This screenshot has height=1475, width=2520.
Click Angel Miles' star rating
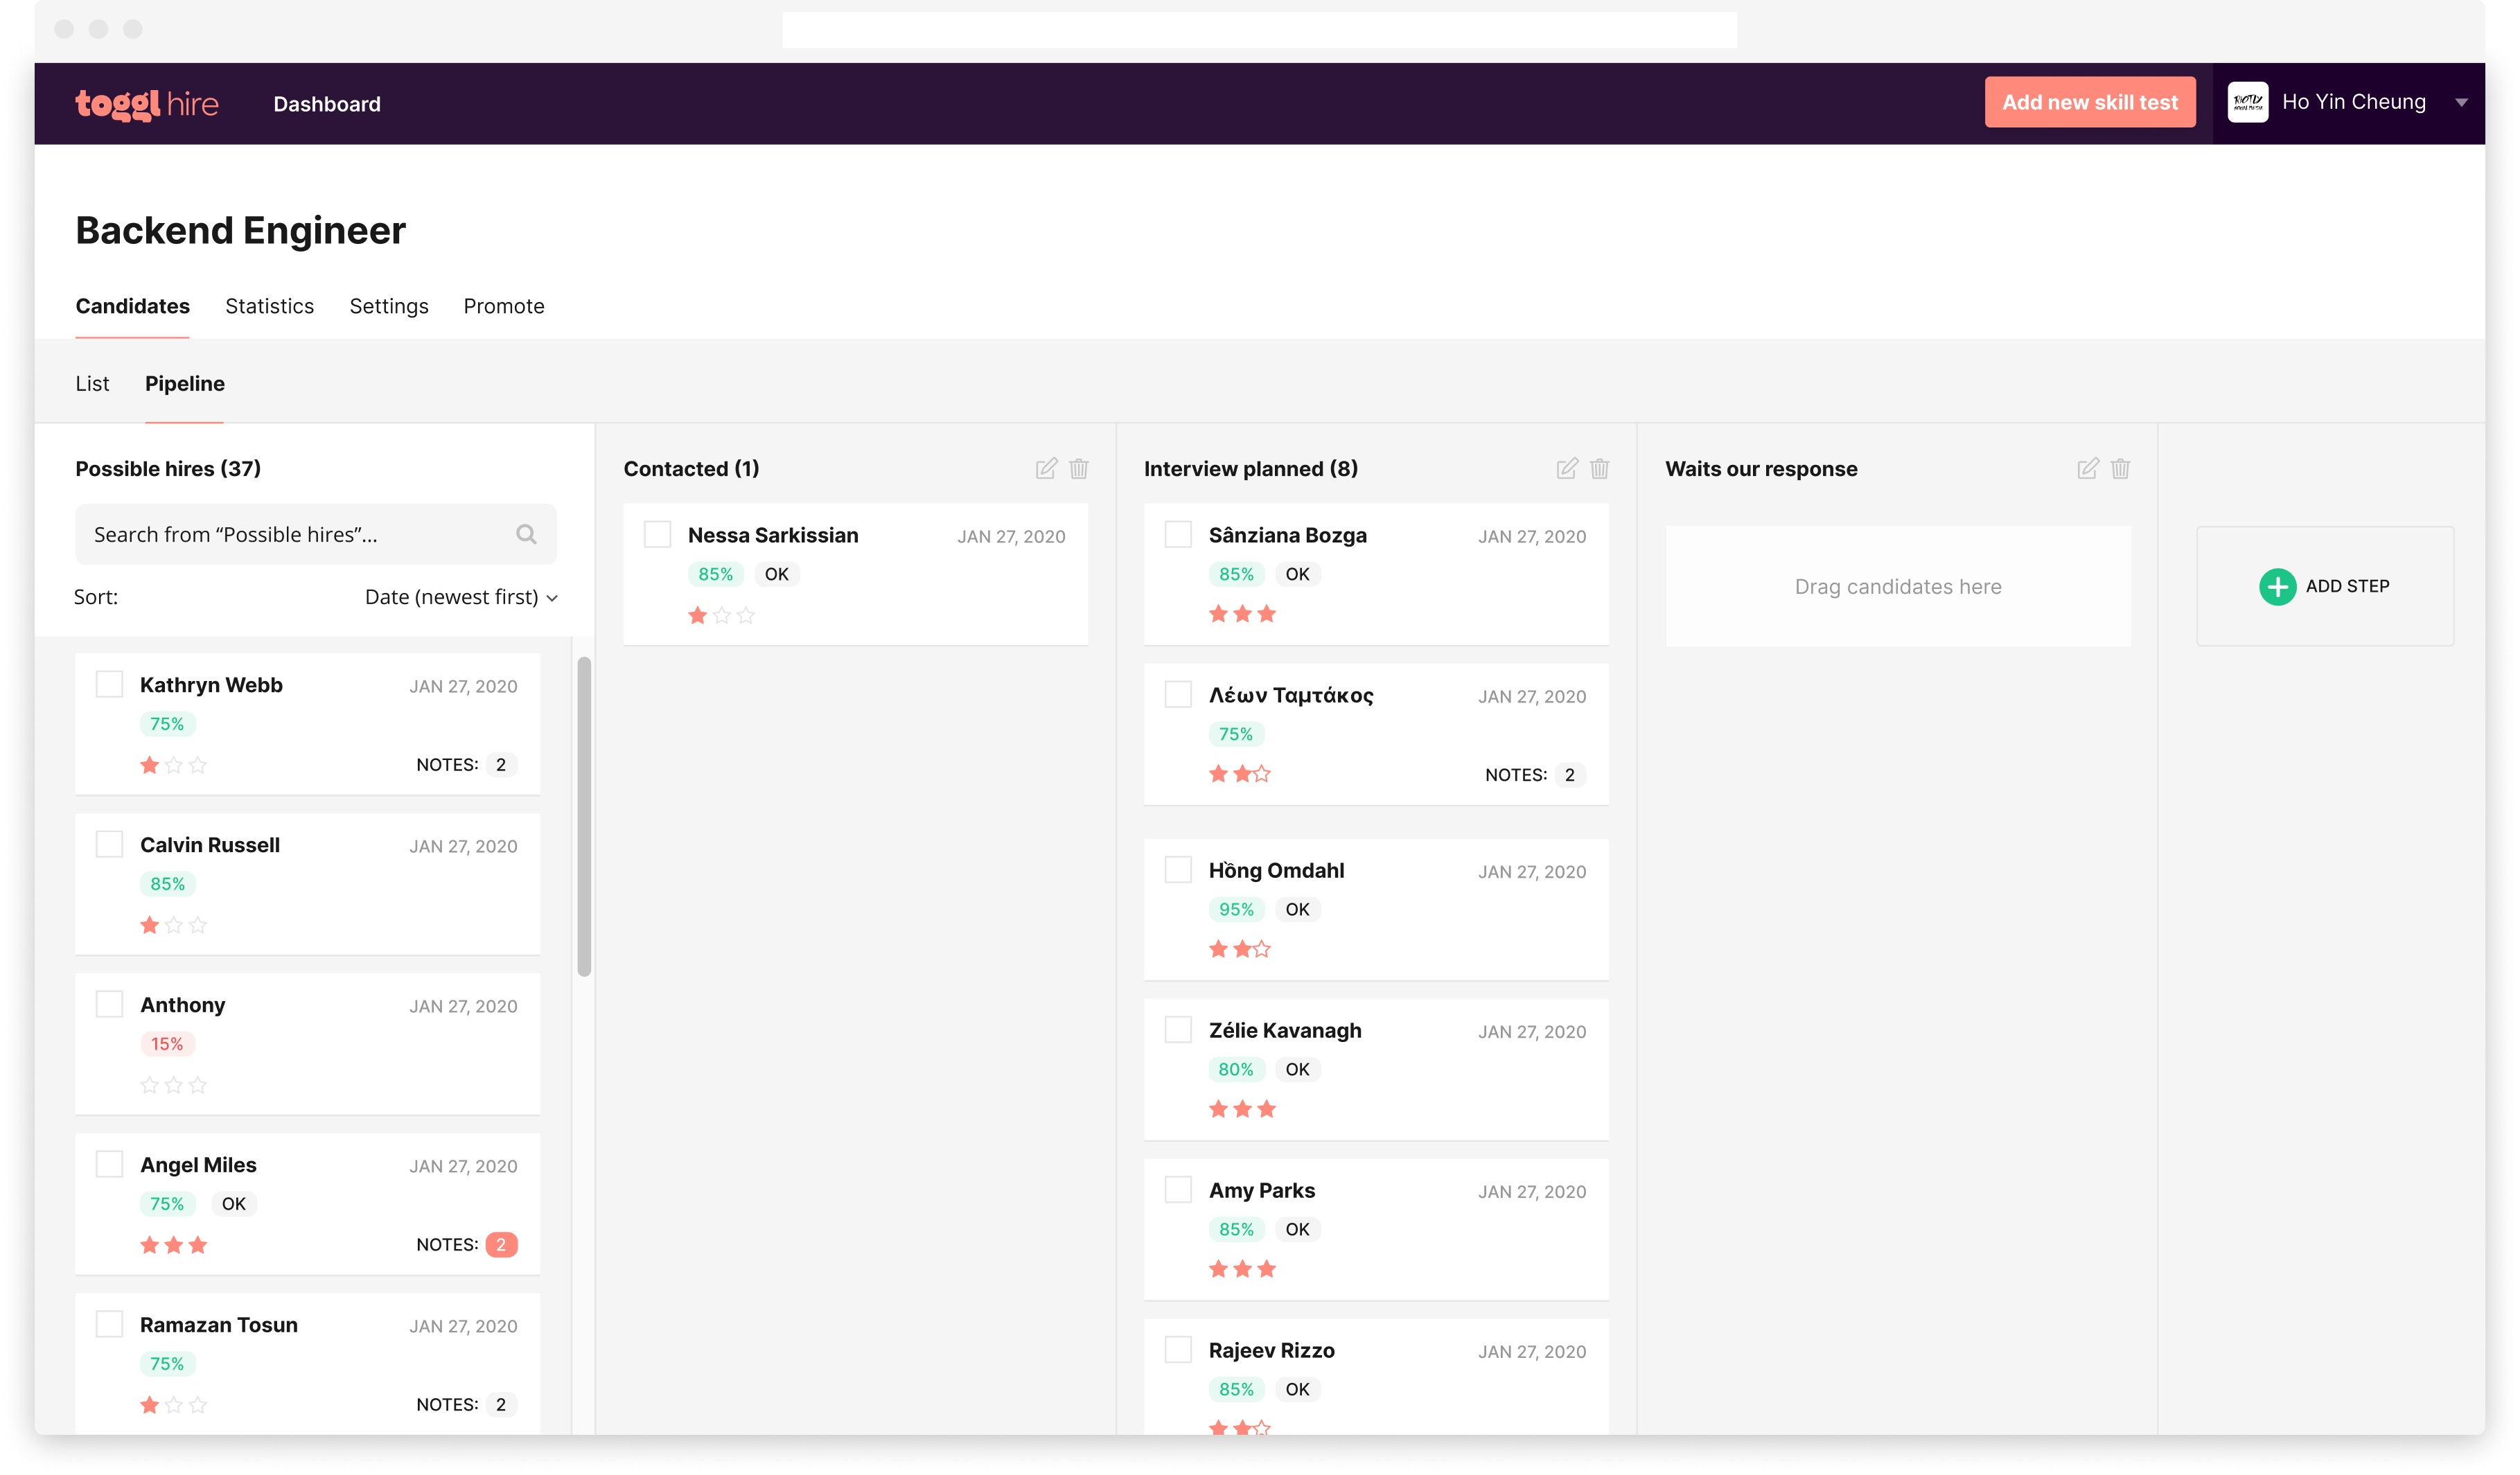click(174, 1245)
